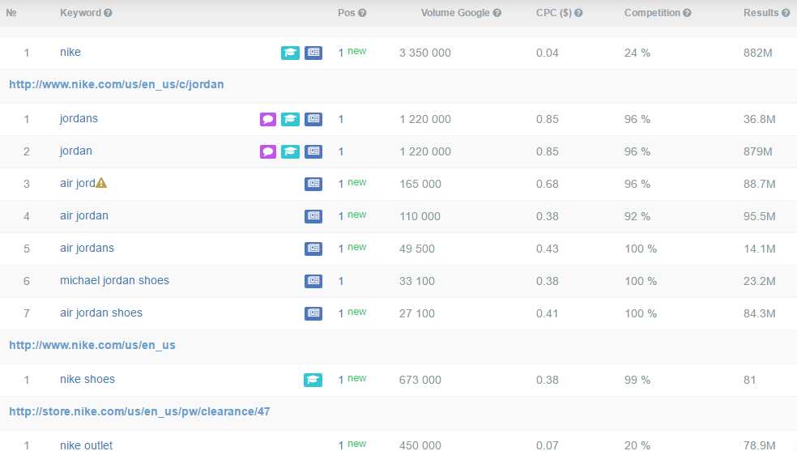The image size is (797, 451).
Task: Click news card icon in michael jordan shoes row
Action: [313, 281]
